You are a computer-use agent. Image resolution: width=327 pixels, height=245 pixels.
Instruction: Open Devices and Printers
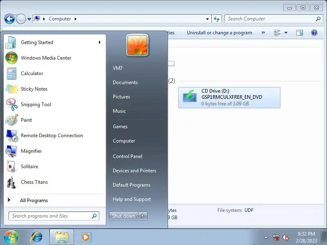[x=134, y=171]
